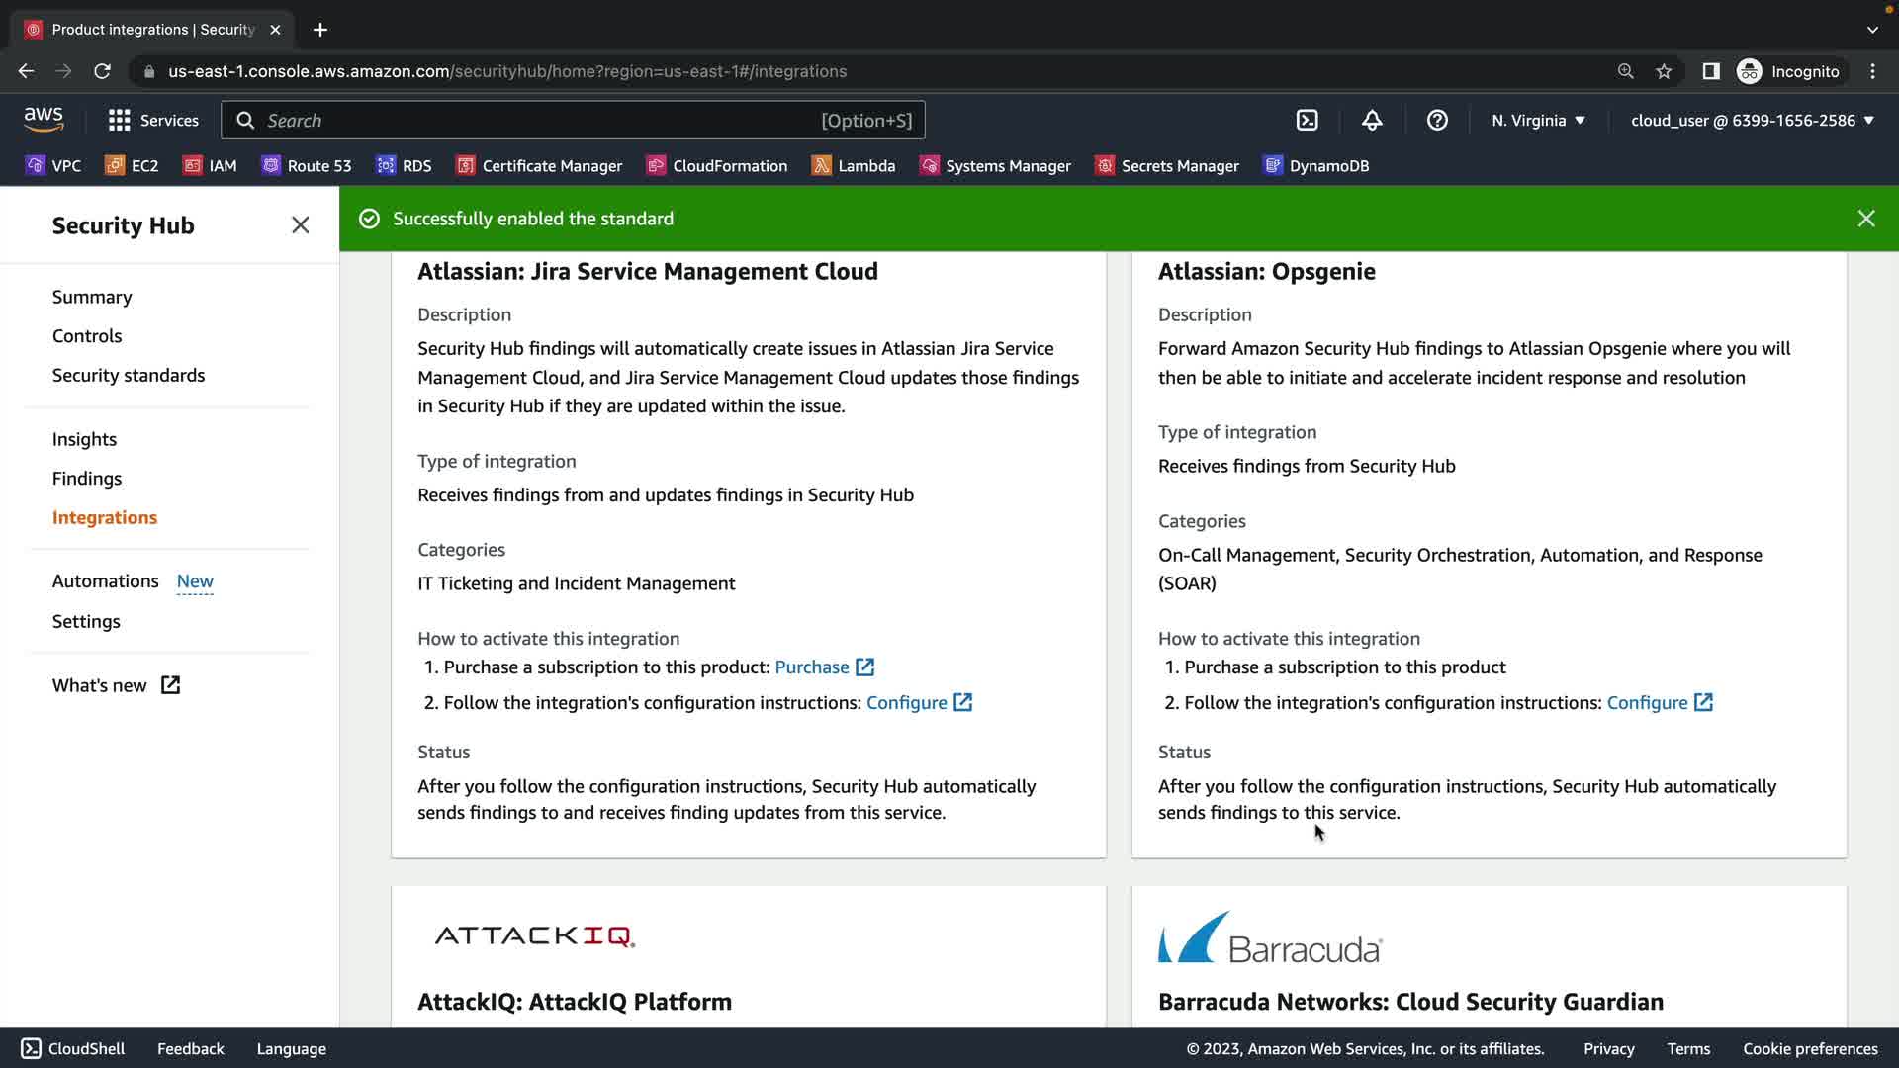Open the notifications bell

[x=1372, y=120]
